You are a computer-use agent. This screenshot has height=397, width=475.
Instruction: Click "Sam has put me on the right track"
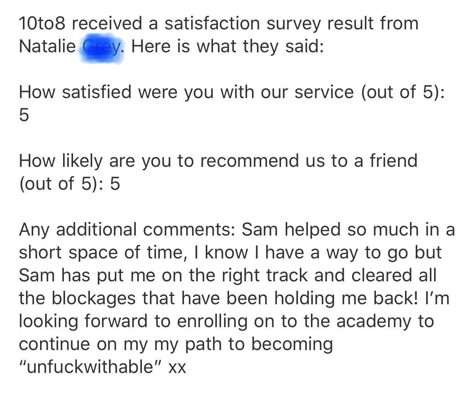click(x=163, y=276)
